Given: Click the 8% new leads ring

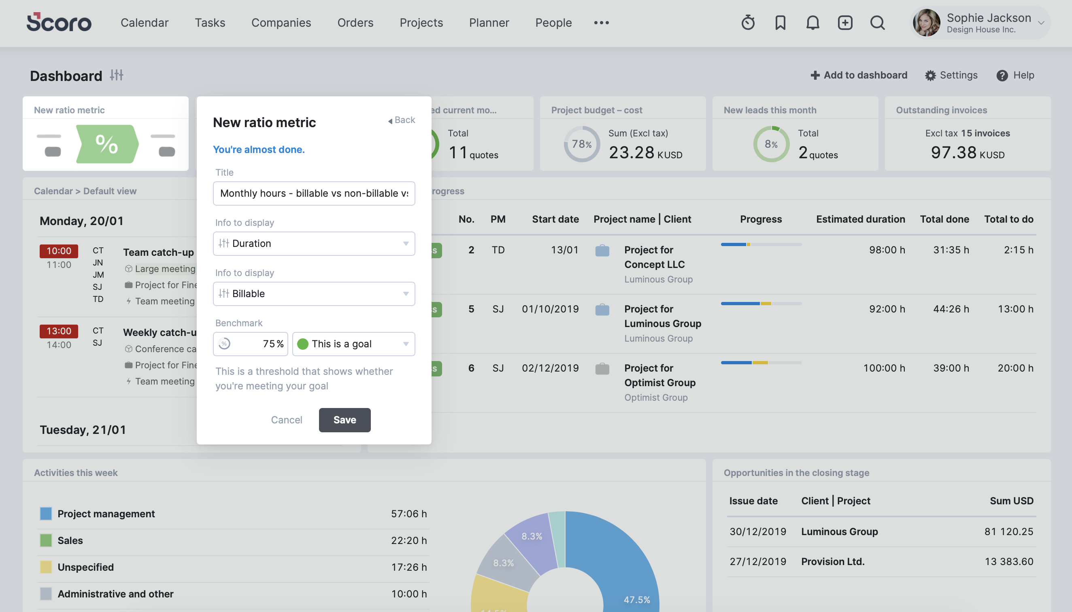Looking at the screenshot, I should click(771, 144).
